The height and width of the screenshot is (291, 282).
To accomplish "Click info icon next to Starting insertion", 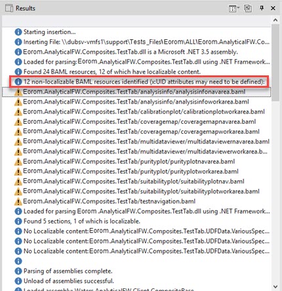I will point(18,32).
